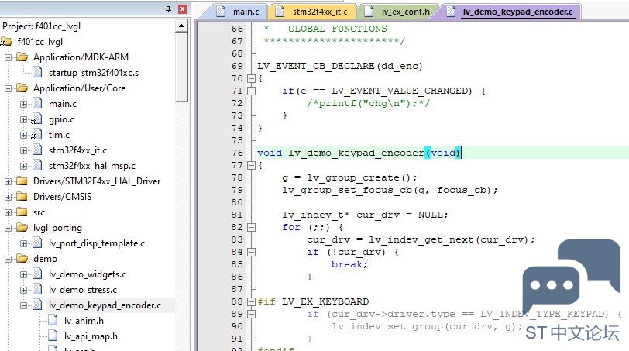This screenshot has height=351, width=629.
Task: Click the LV_EVENT_CB_DECLARE(dd_enc) code line
Action: (x=340, y=66)
